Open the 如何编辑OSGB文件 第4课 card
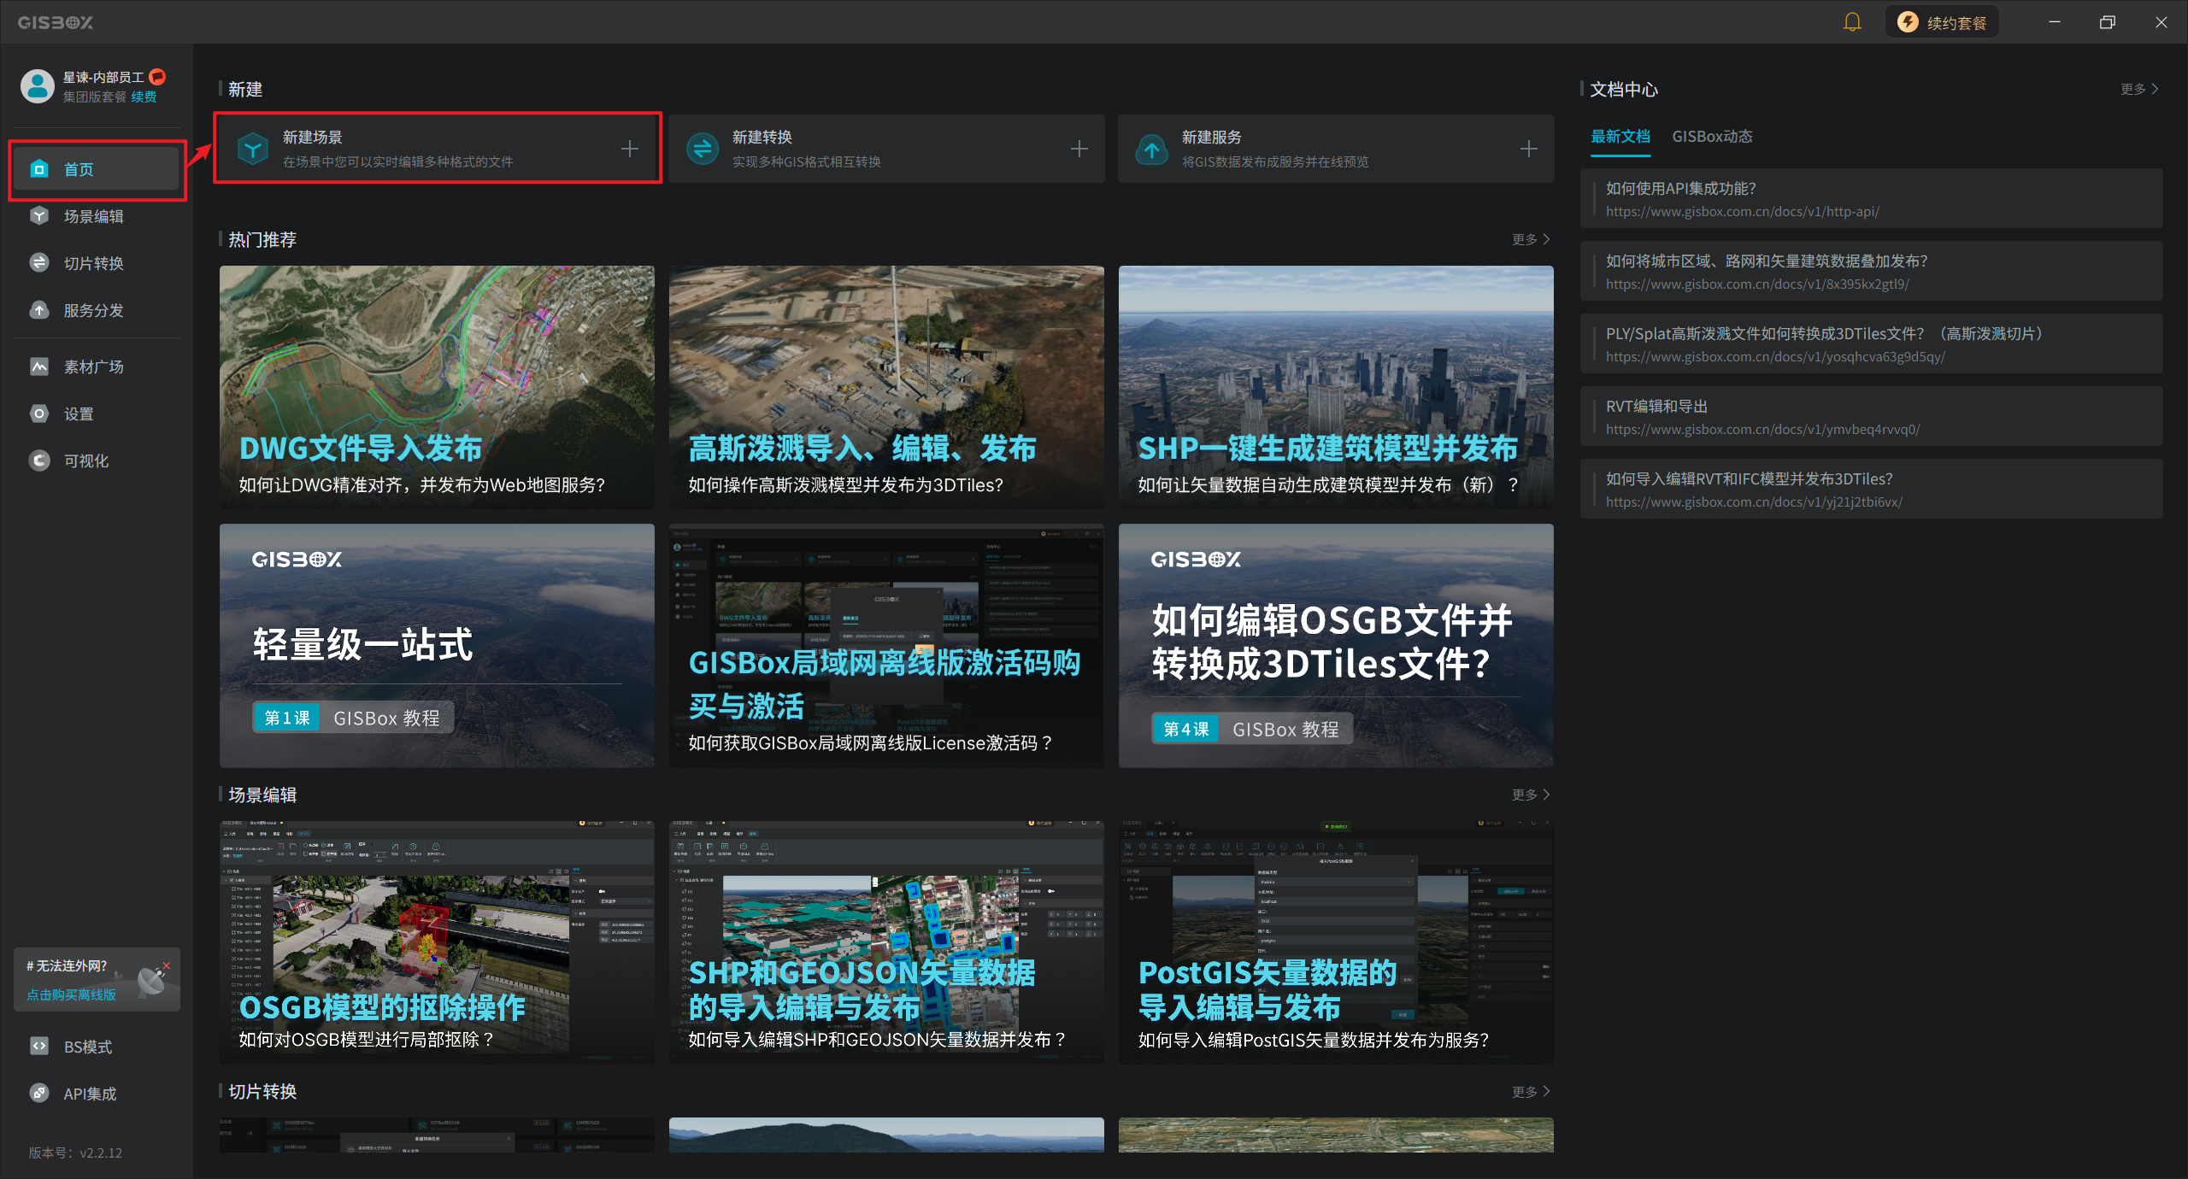2188x1179 pixels. pos(1336,645)
